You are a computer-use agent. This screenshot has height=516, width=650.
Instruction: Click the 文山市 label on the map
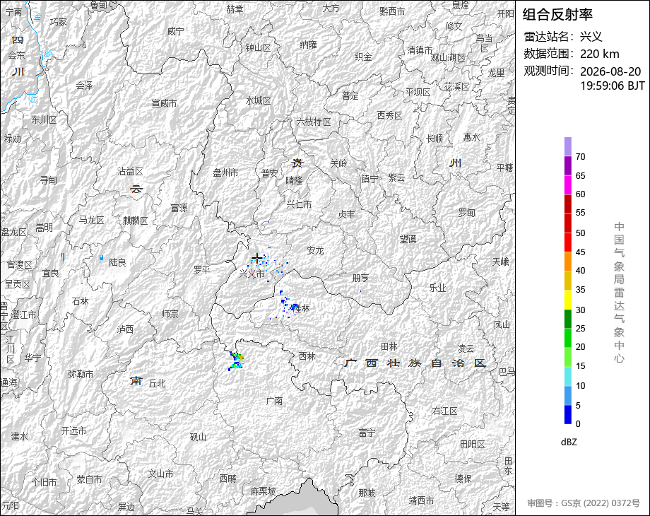[161, 474]
